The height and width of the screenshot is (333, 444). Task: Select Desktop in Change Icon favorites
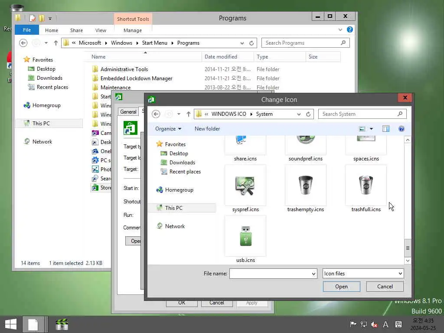pyautogui.click(x=178, y=153)
